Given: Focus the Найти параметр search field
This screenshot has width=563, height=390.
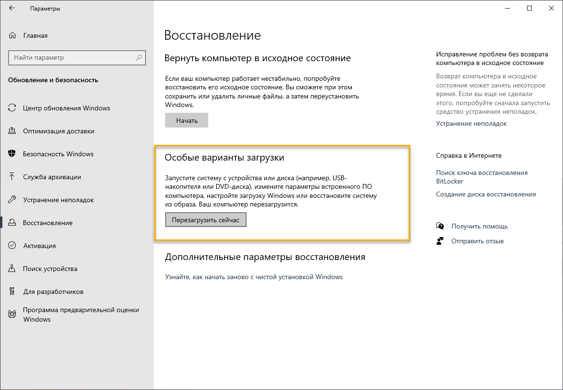Looking at the screenshot, I should [72, 58].
